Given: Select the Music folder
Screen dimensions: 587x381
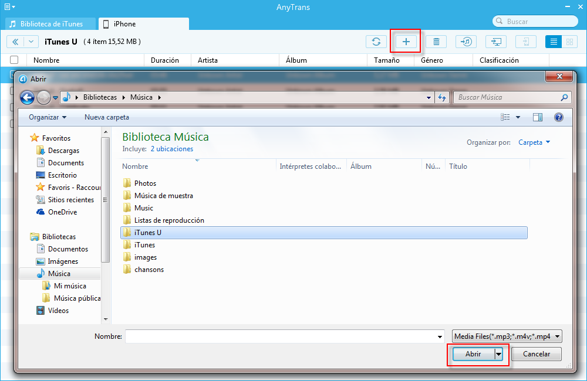Looking at the screenshot, I should [144, 208].
